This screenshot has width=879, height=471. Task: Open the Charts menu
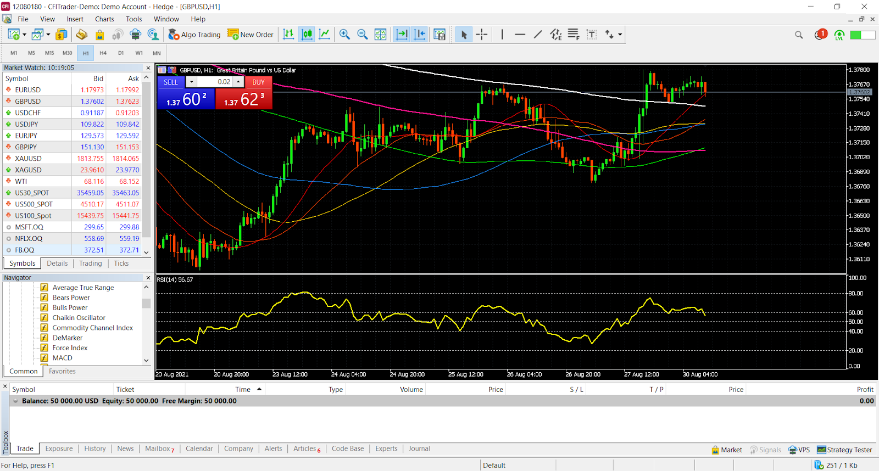[x=104, y=19]
